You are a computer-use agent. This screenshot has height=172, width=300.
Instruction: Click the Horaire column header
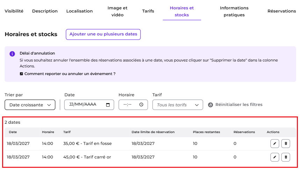click(x=48, y=132)
